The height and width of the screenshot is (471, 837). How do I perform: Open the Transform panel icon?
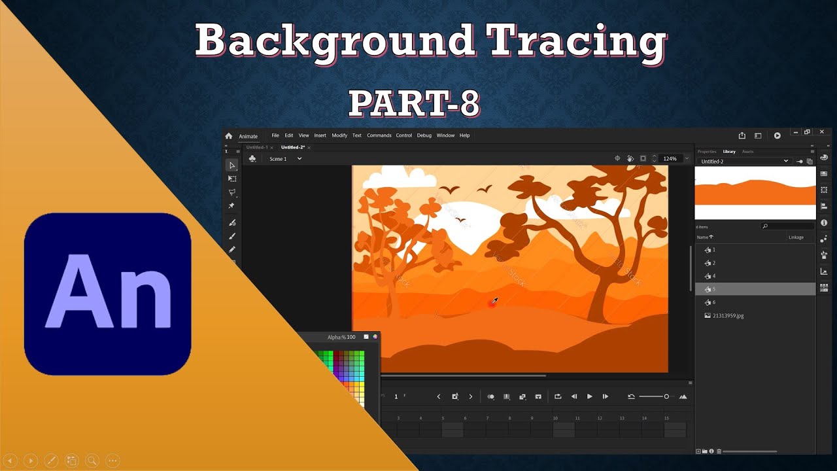(x=824, y=190)
